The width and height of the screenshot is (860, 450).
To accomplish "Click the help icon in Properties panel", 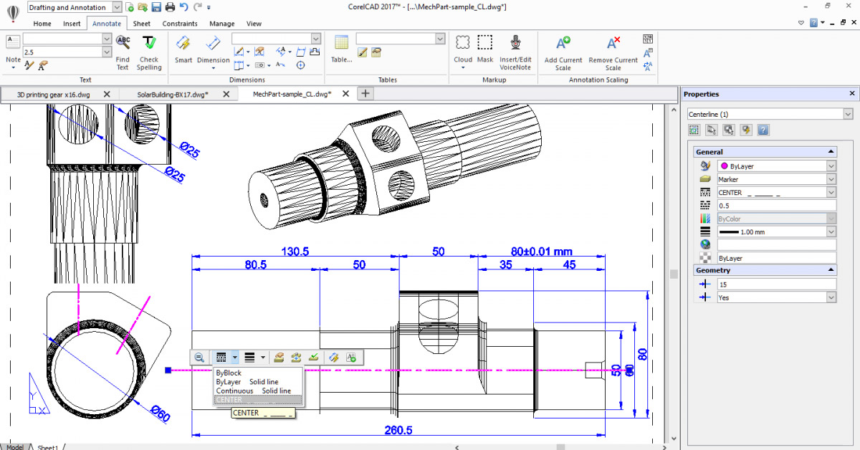I will 763,130.
